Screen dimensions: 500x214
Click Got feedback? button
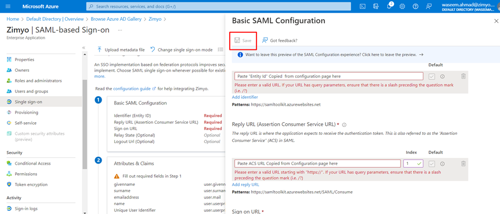point(280,40)
